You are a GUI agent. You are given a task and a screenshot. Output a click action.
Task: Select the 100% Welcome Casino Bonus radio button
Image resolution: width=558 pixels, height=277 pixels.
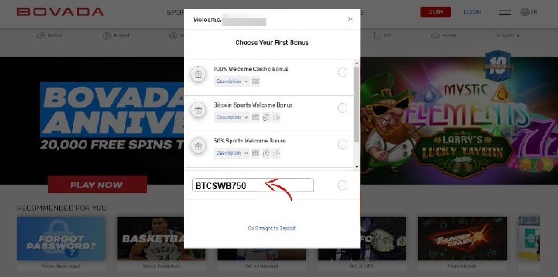pyautogui.click(x=342, y=72)
